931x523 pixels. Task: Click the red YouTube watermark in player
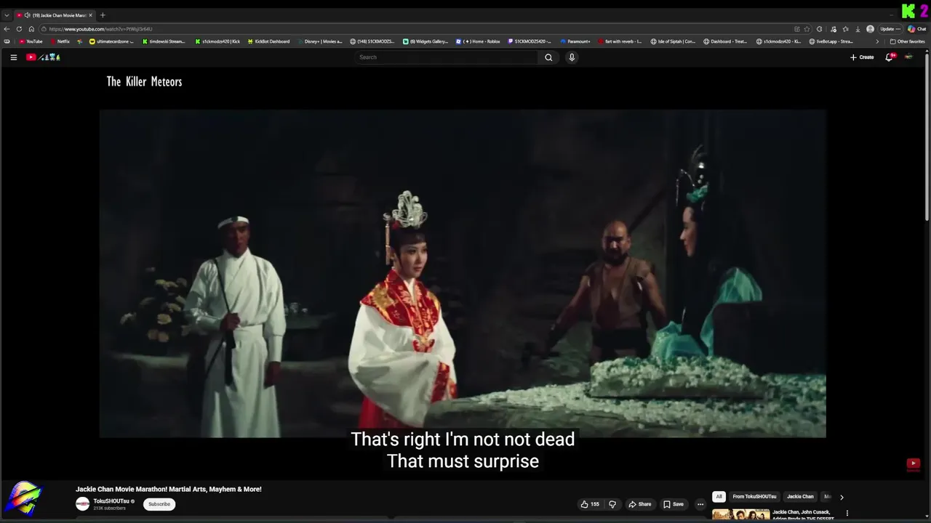click(914, 463)
